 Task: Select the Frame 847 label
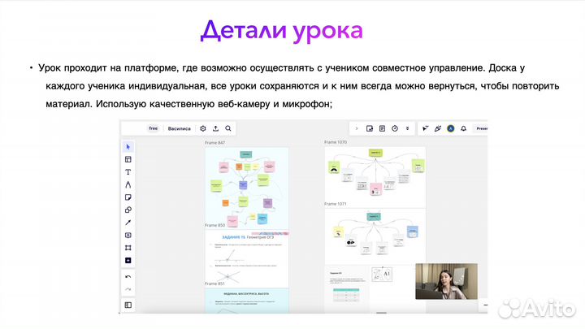coord(214,143)
